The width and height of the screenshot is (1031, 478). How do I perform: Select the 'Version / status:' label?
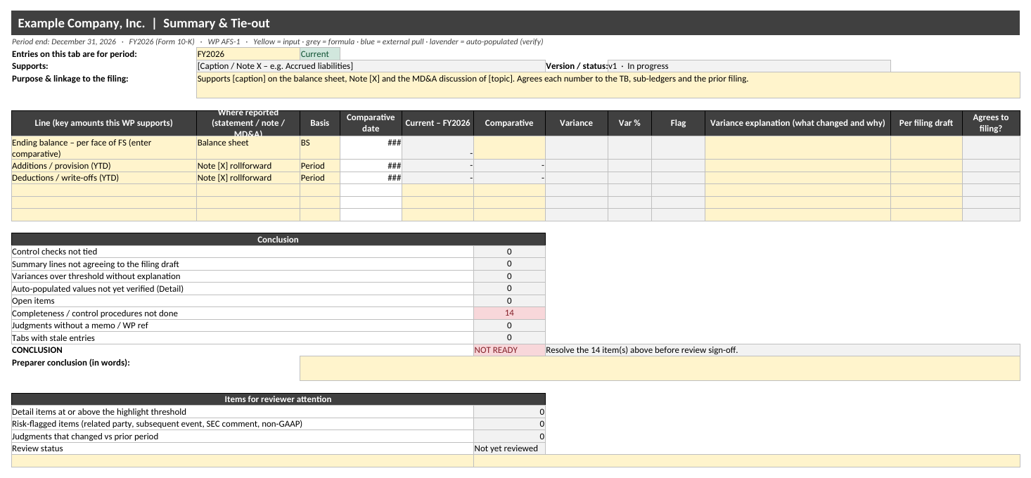coord(577,66)
